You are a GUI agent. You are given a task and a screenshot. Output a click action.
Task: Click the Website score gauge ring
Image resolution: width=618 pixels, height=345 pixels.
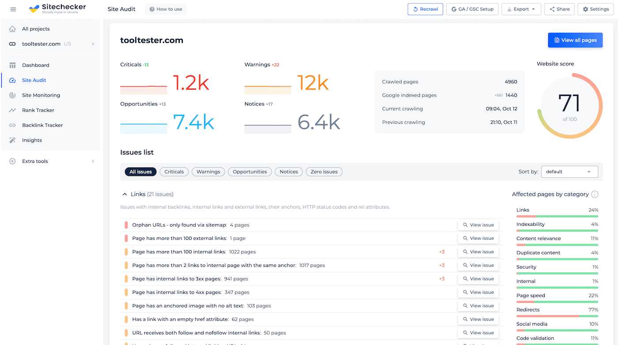coord(569,106)
